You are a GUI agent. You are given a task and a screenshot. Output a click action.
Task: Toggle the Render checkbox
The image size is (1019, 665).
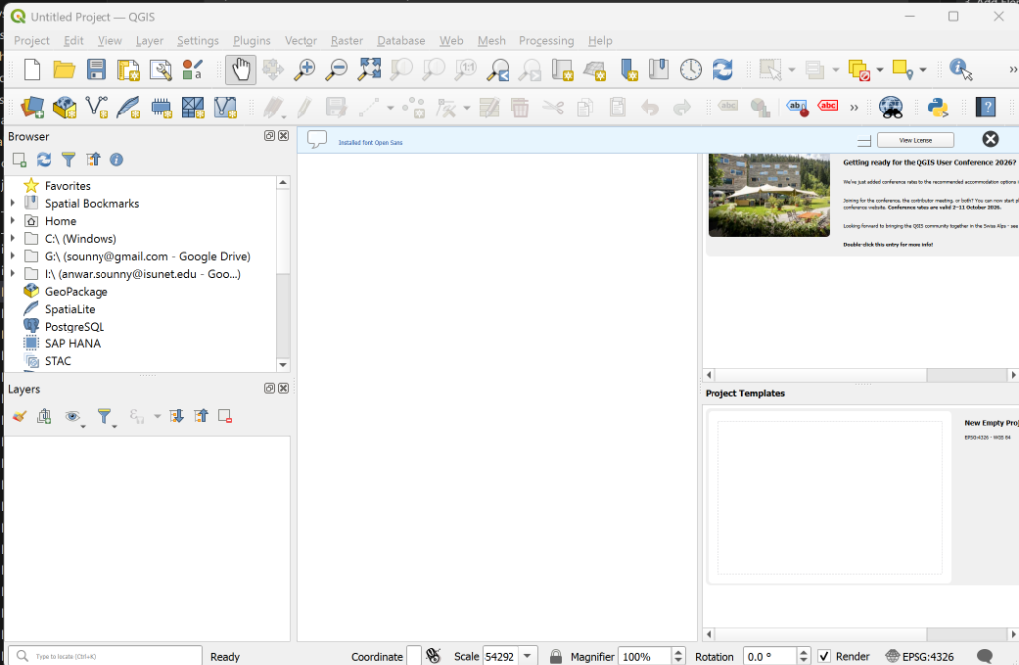[823, 656]
